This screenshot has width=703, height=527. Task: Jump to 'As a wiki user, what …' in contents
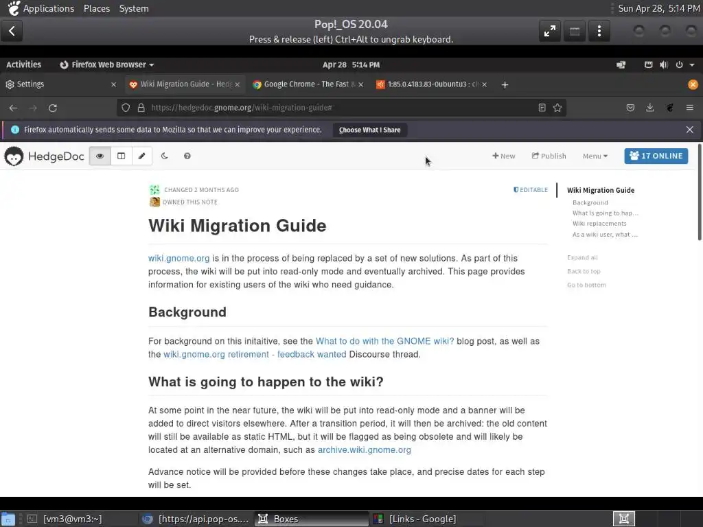coord(605,235)
